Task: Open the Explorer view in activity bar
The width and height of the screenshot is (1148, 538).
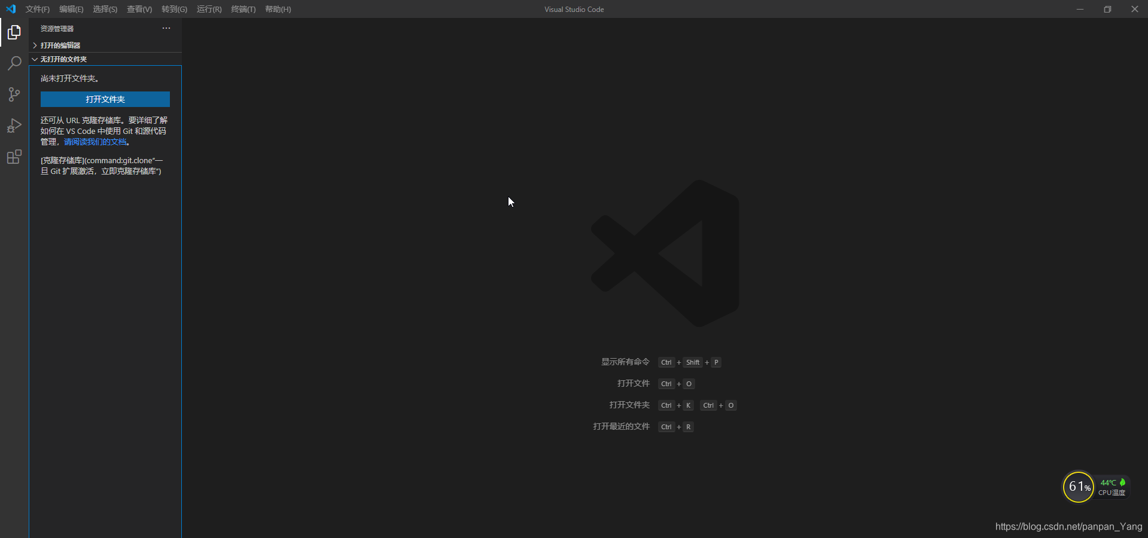Action: (x=14, y=32)
